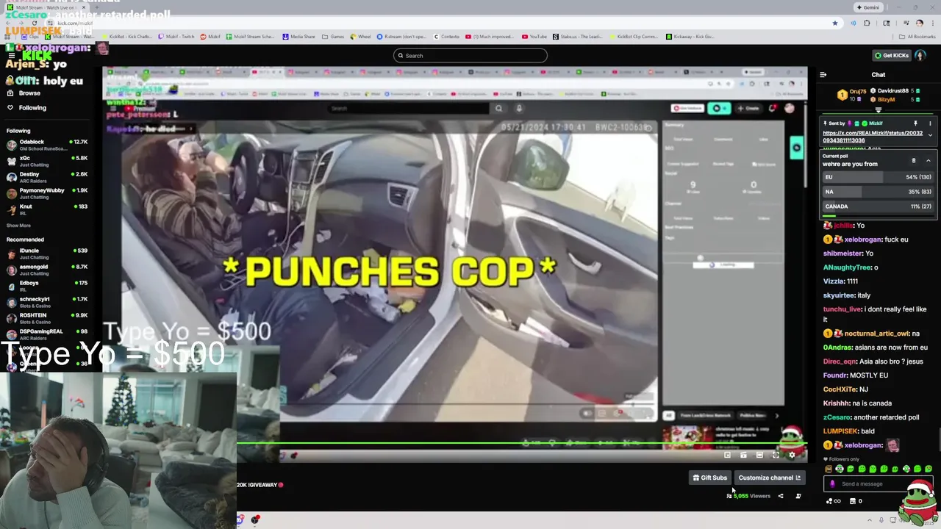The height and width of the screenshot is (529, 941).
Task: Open Odablock channel from Following list
Action: (46, 145)
